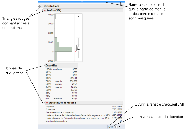Click the médiane value 201,7
Image resolution: width=190 pixels, height=130 pixels.
75,84
